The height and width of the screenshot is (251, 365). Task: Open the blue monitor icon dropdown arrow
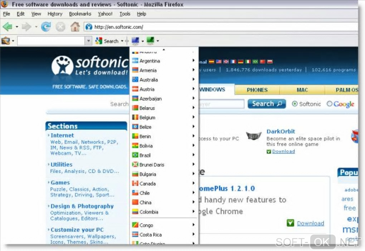[x=143, y=41]
